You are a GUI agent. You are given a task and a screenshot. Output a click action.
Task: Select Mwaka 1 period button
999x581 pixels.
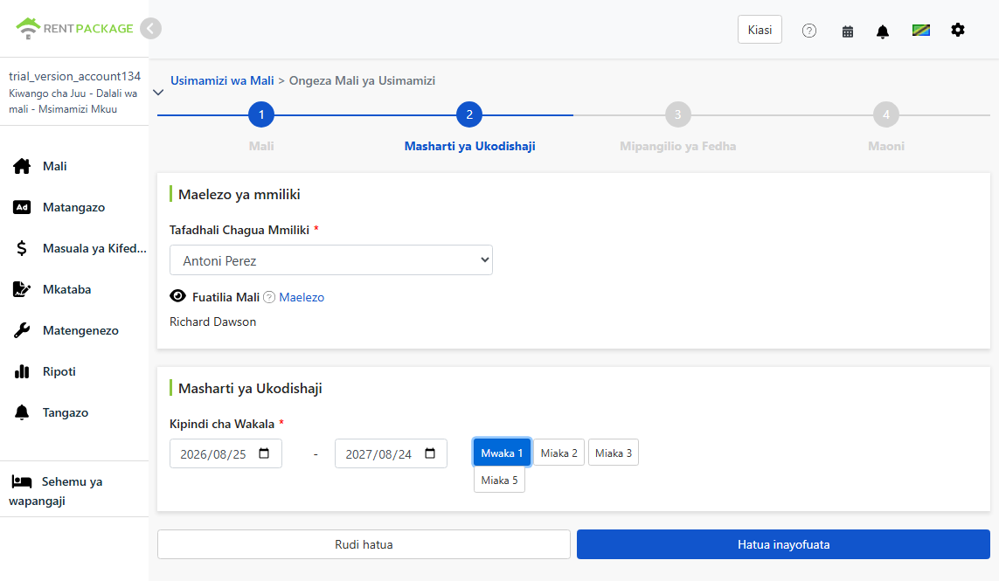[x=502, y=453]
